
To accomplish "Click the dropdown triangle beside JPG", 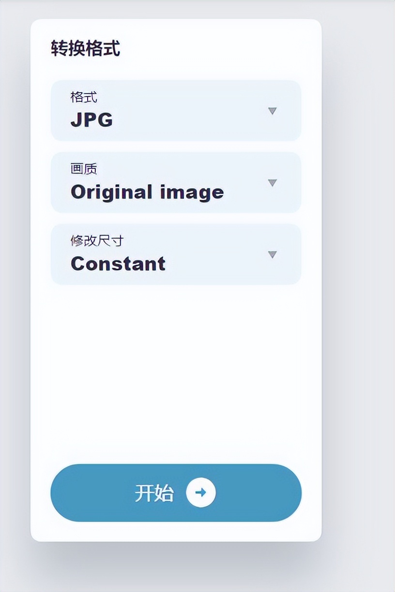I will (x=273, y=112).
